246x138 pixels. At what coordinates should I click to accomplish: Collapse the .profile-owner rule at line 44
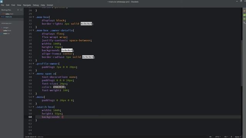point(33,64)
